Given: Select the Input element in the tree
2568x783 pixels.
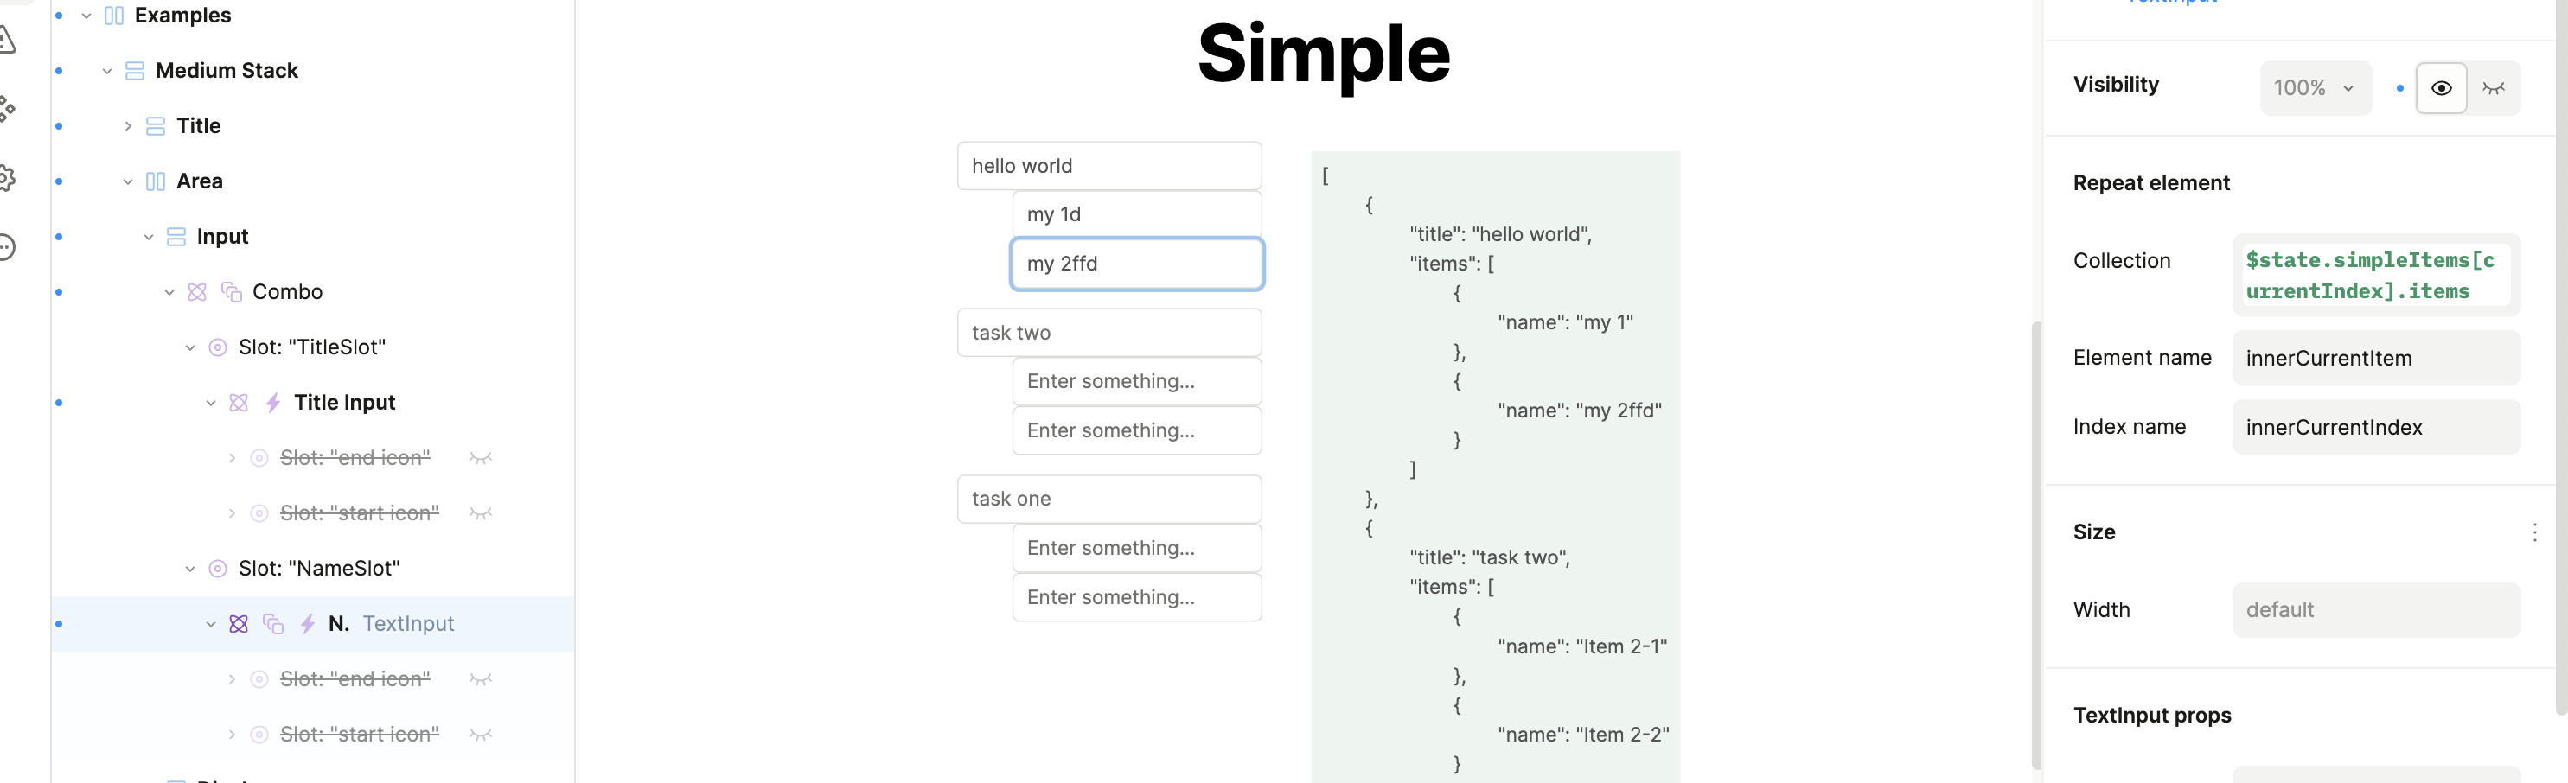Looking at the screenshot, I should coord(222,237).
